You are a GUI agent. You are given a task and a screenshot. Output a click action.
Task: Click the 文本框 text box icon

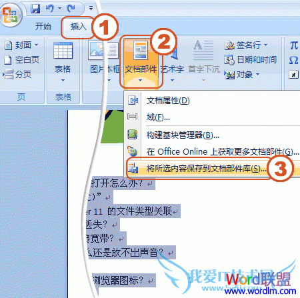[x=113, y=51]
